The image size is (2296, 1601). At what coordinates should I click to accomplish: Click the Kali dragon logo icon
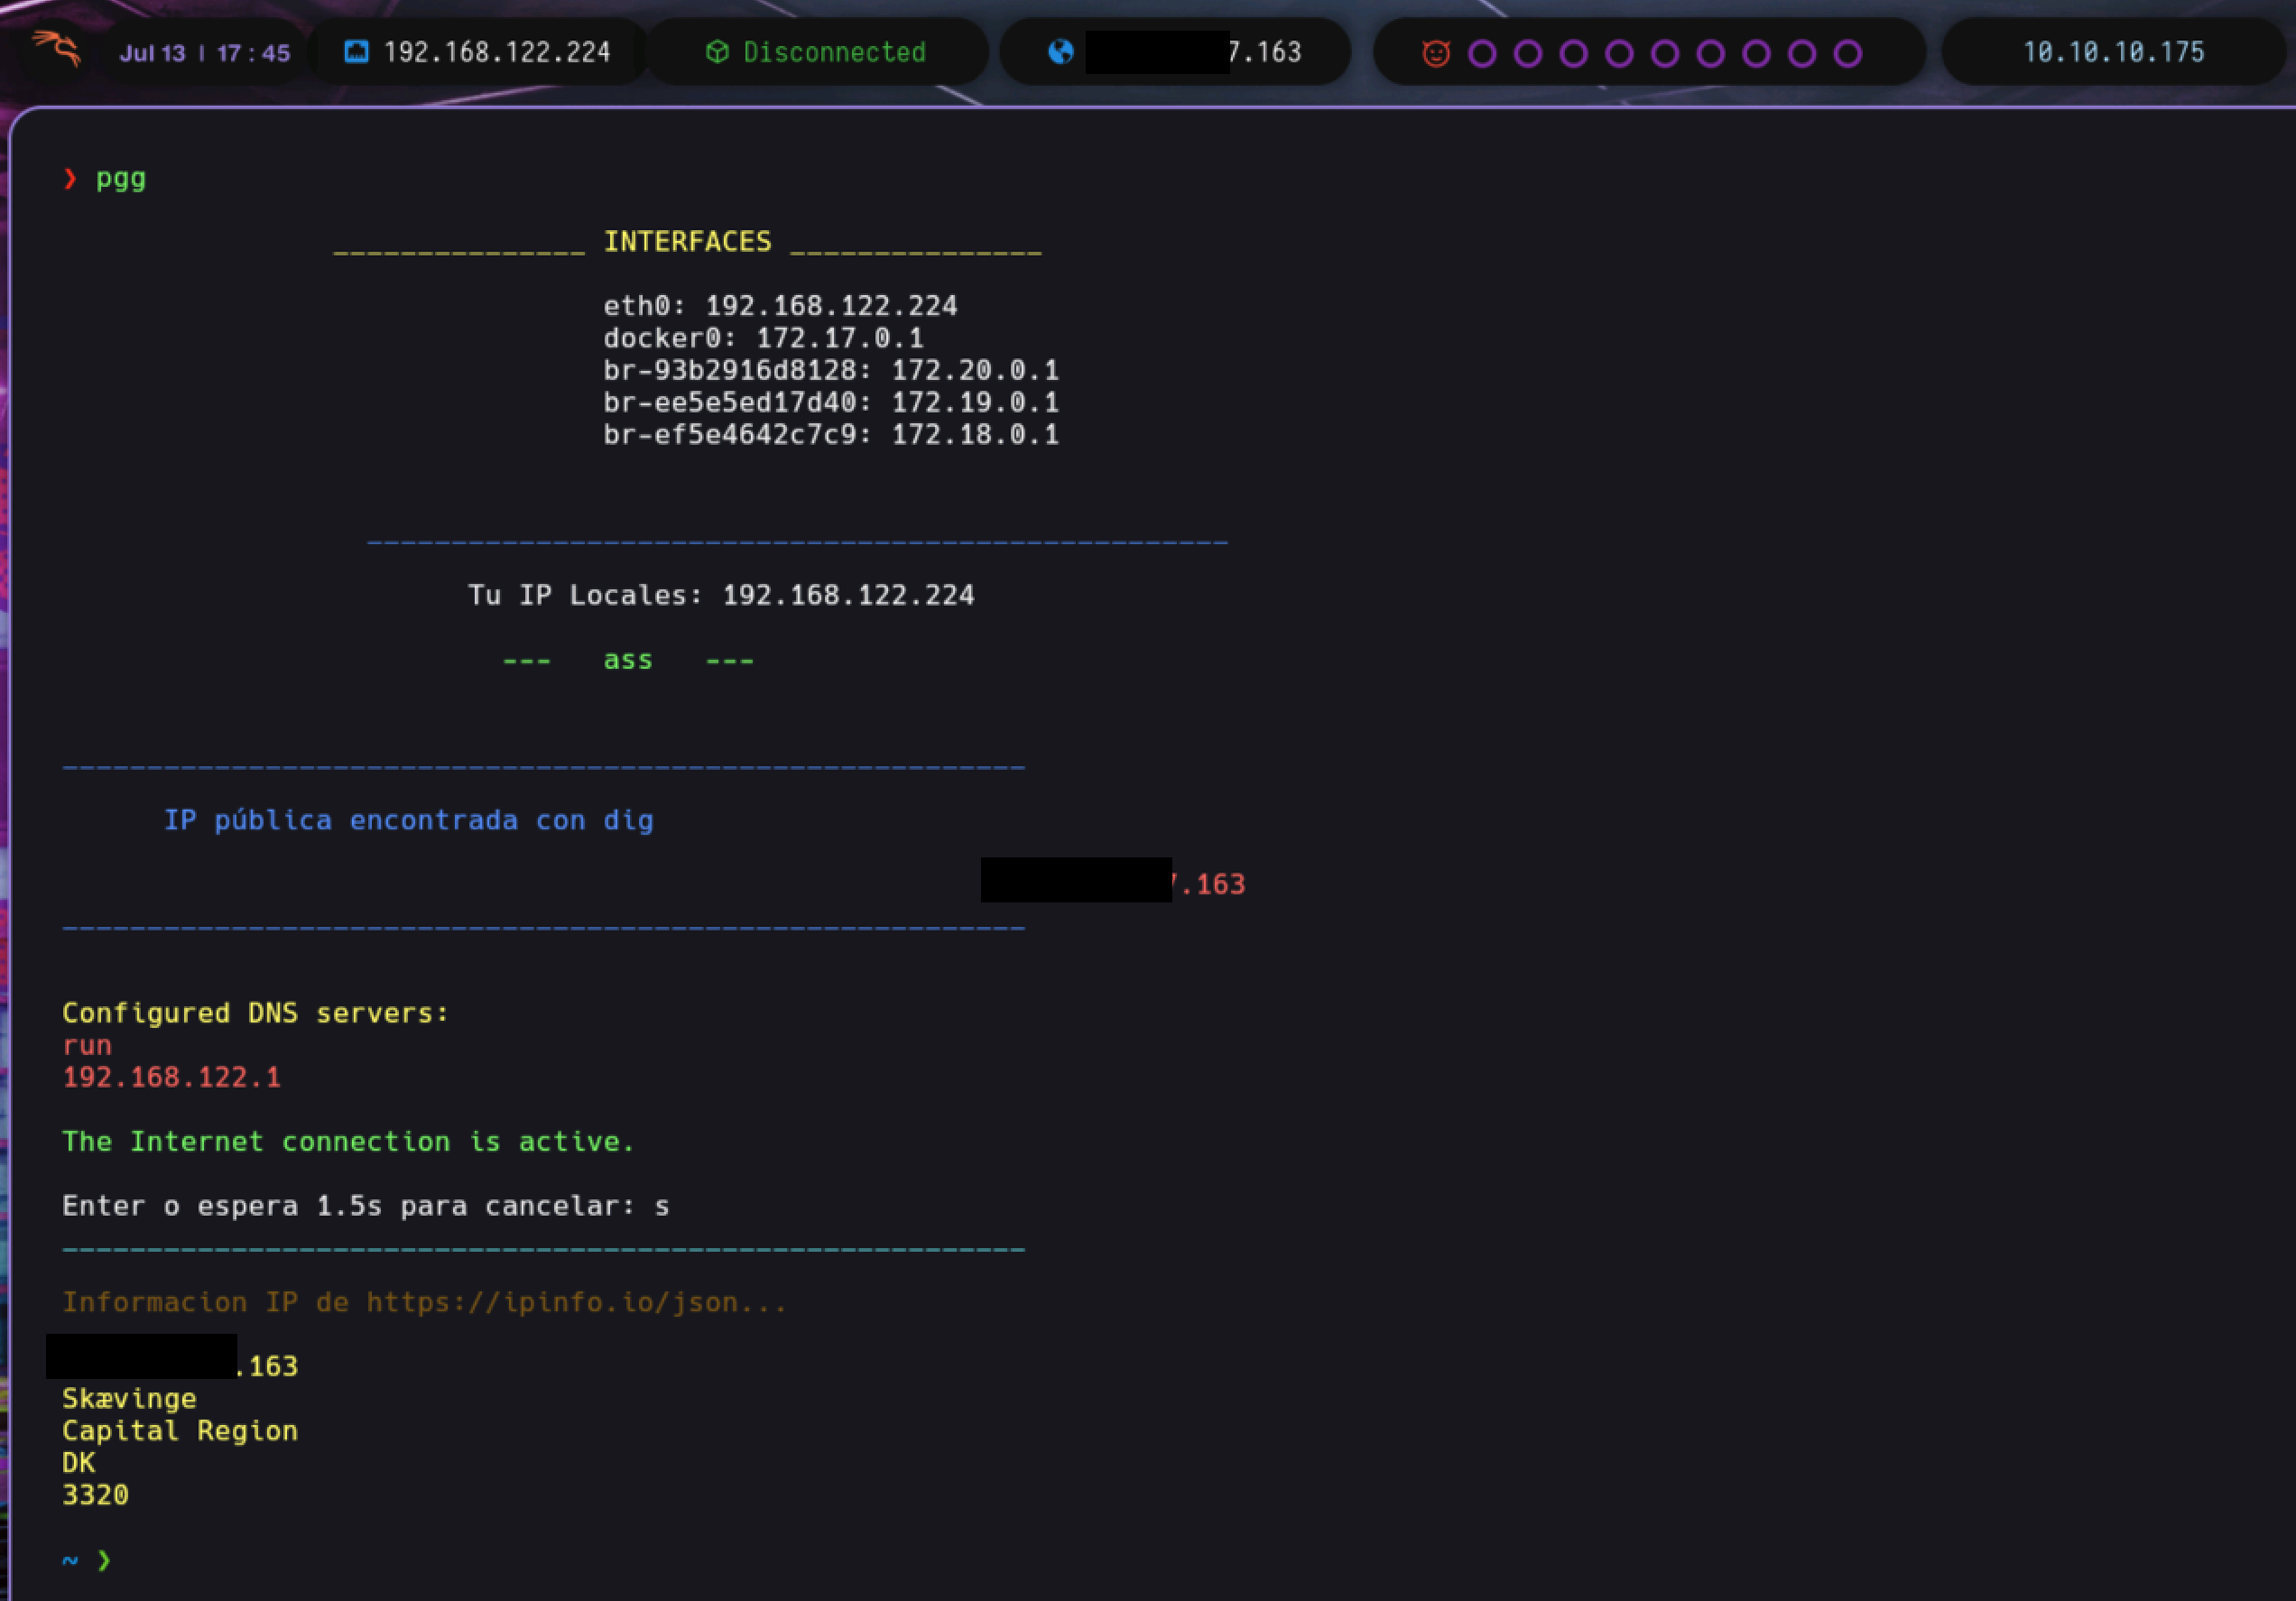56,49
